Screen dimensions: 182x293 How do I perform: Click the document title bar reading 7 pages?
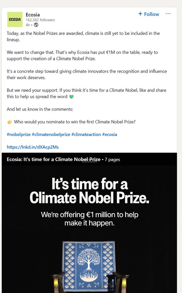coord(113,159)
